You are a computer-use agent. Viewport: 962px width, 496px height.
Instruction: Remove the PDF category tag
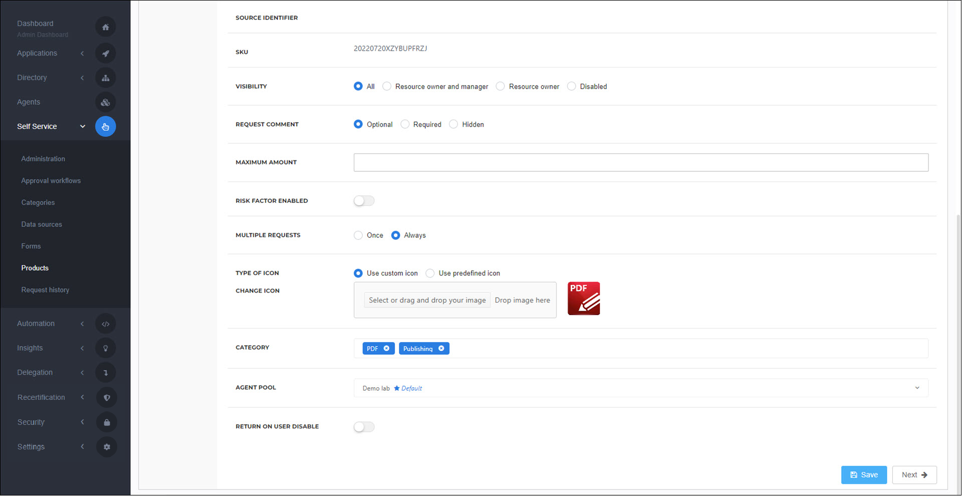[386, 349]
